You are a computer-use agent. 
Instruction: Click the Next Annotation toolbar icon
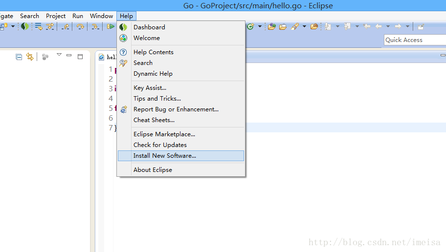coord(328,26)
